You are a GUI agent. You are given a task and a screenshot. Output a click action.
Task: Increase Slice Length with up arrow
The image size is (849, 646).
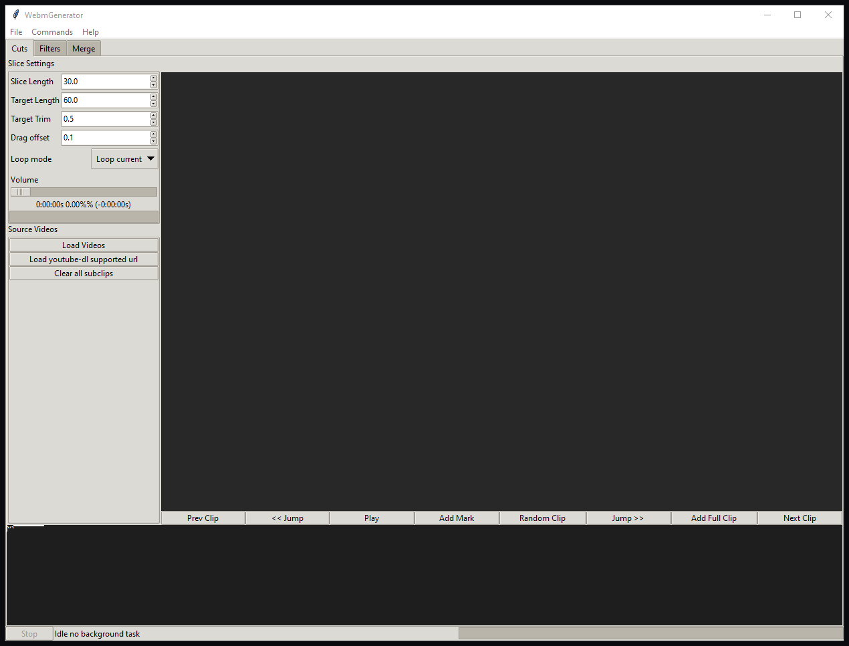(x=154, y=78)
